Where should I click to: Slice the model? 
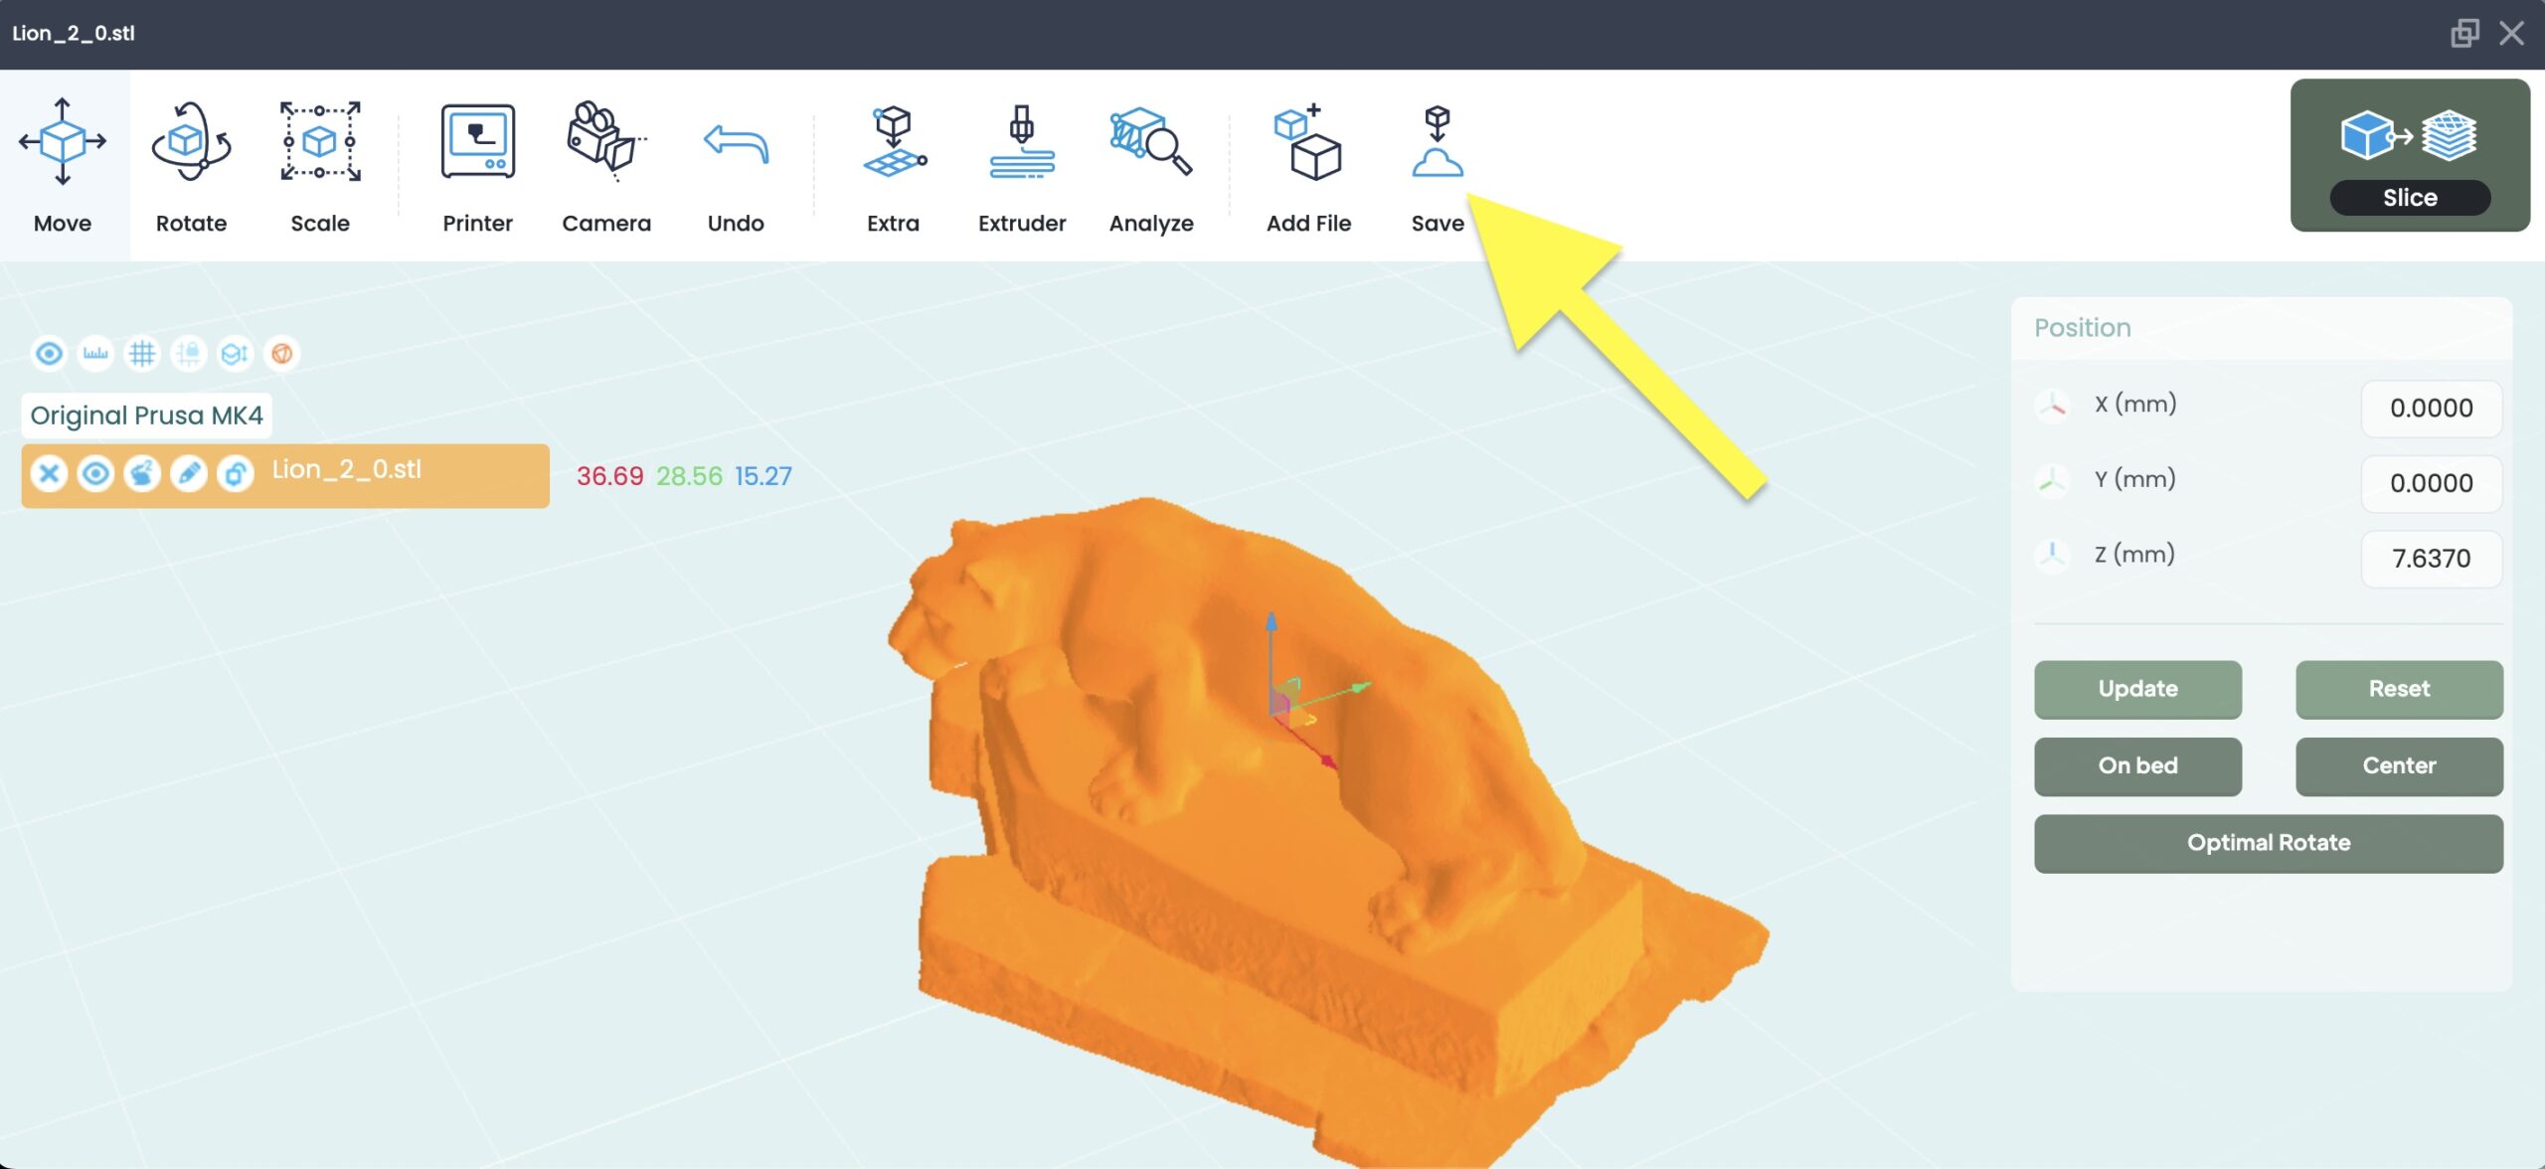pos(2410,155)
